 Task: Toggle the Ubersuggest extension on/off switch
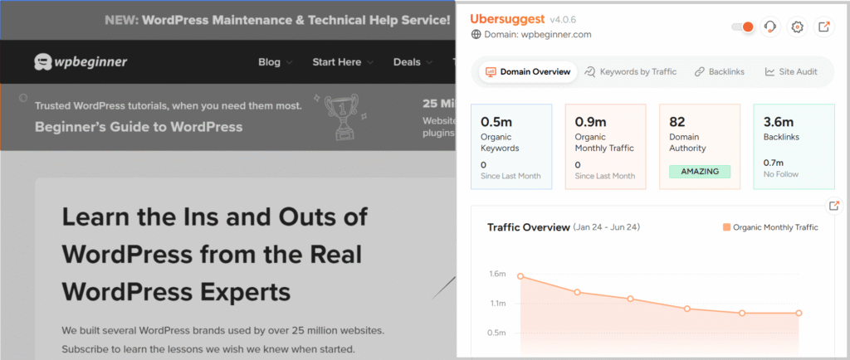point(742,27)
